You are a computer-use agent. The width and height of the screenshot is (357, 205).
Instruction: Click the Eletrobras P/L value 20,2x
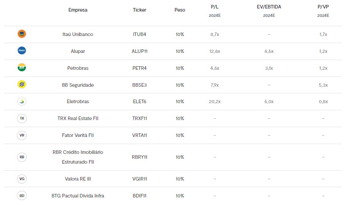tap(215, 101)
